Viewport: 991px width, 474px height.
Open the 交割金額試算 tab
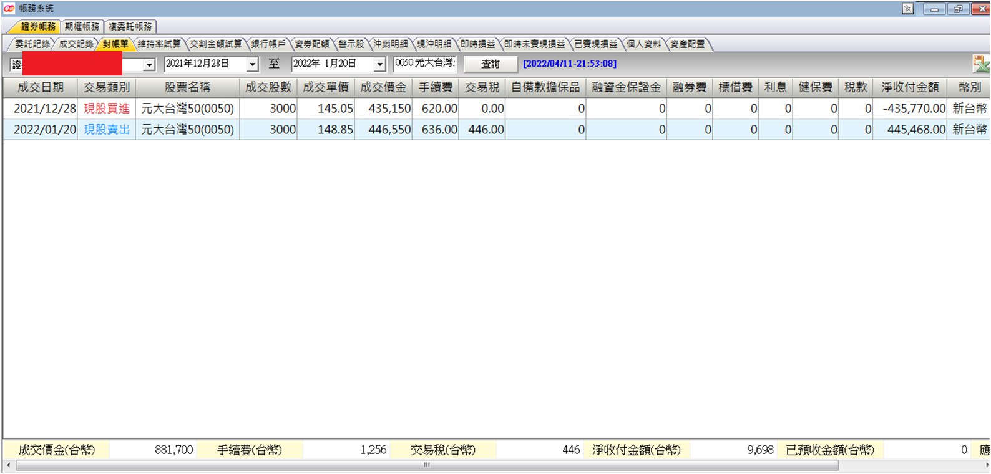pyautogui.click(x=216, y=44)
